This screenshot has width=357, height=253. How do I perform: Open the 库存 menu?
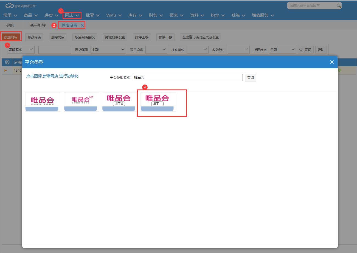[135, 15]
